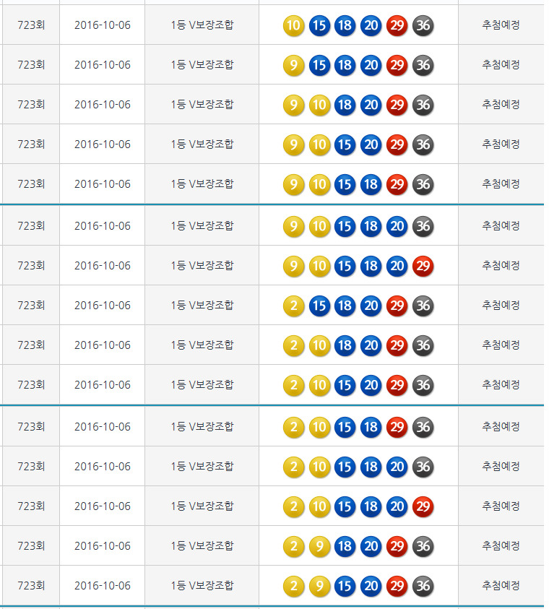Click 추첨예정 status in the last row
This screenshot has height=609, width=549.
501,586
